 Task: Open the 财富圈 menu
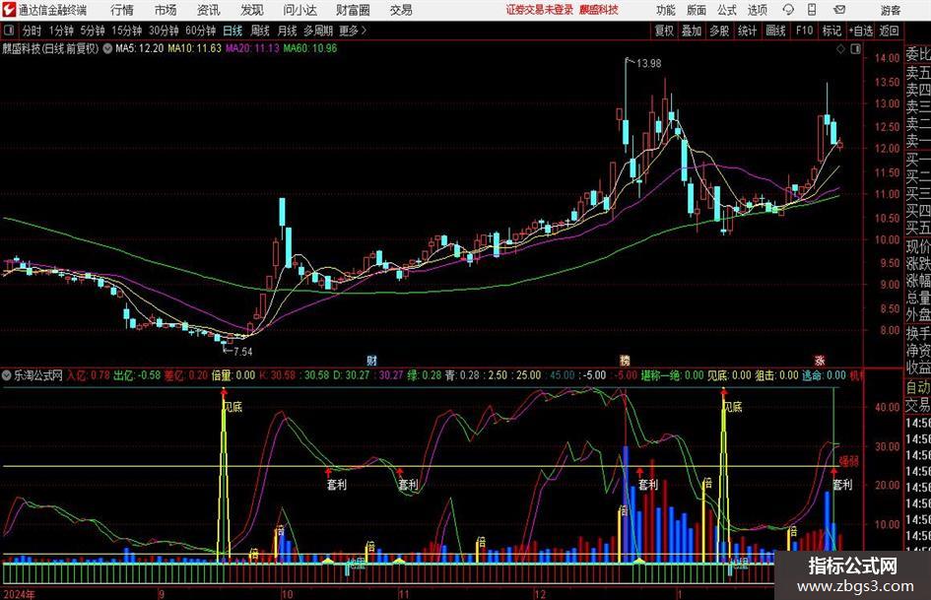coord(353,10)
